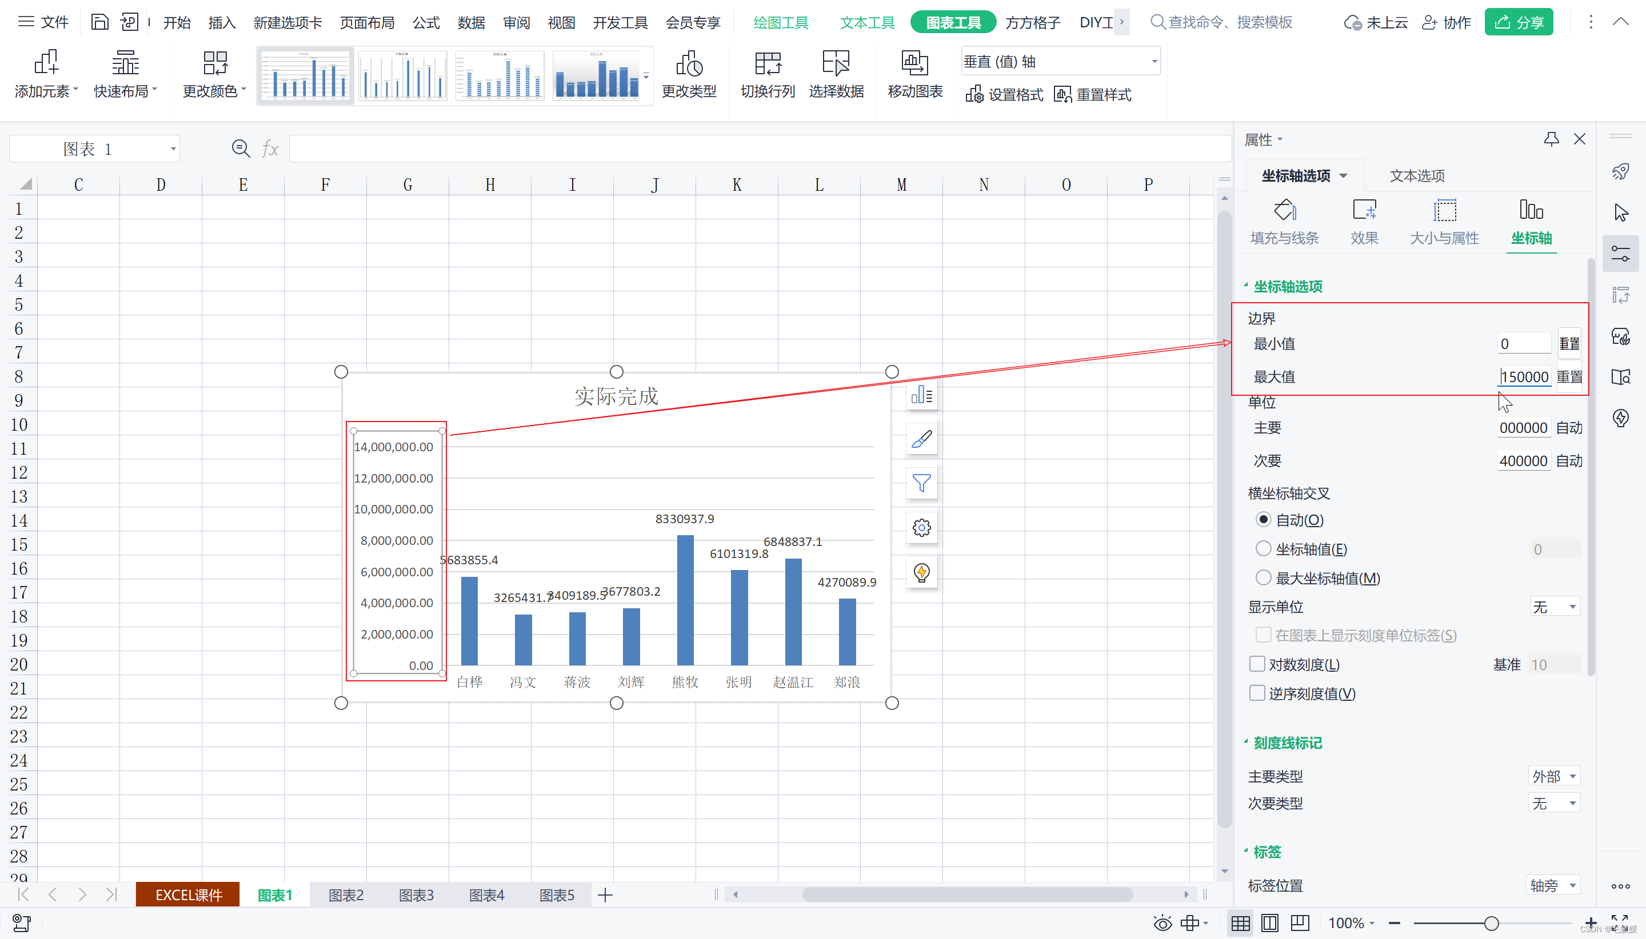
Task: Open the 标签位置 dropdown showing 轴旁
Action: 1554,885
